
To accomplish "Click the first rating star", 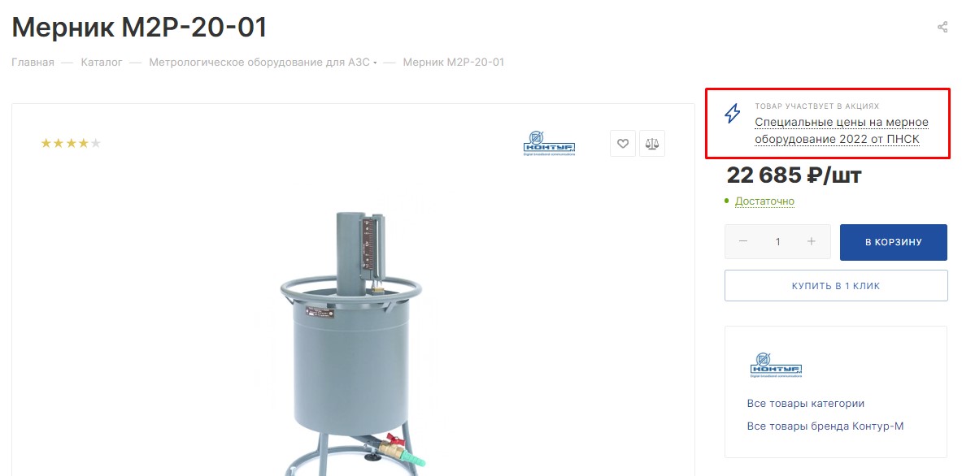I will tap(46, 143).
